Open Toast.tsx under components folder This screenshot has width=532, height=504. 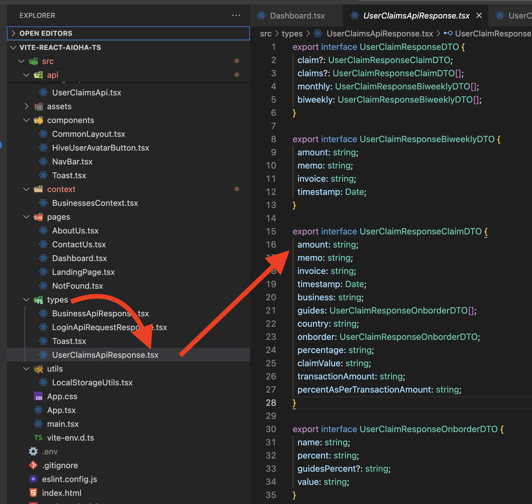(x=69, y=175)
